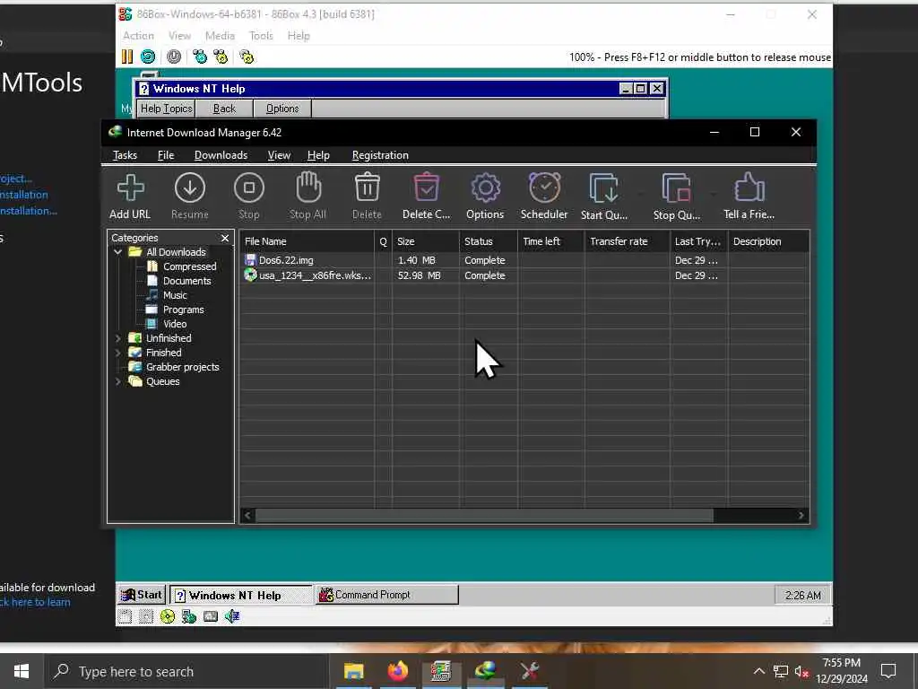918x689 pixels.
Task: Click the 86Box settings icon
Action: pyautogui.click(x=247, y=57)
